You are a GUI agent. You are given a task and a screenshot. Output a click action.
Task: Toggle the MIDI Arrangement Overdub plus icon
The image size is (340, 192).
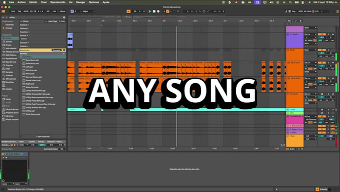[164, 12]
